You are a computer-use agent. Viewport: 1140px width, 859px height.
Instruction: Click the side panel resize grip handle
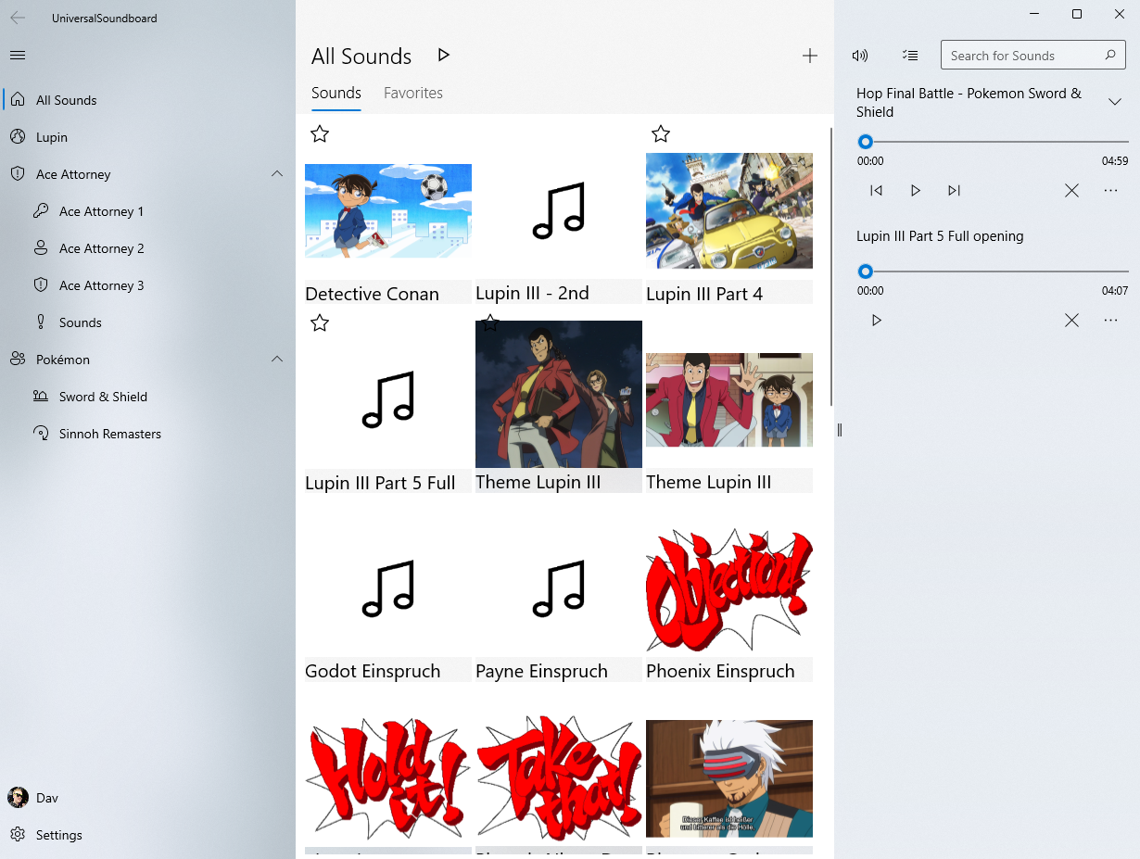coord(840,430)
